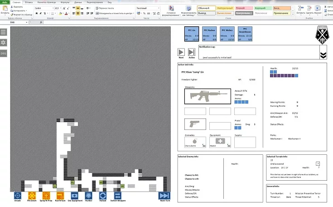Viewport: 333px width, 207px height.
Task: Select the next soldier with Next arrow
Action: point(181,52)
